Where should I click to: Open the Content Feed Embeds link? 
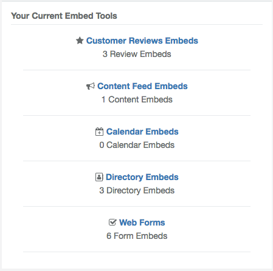(x=142, y=86)
